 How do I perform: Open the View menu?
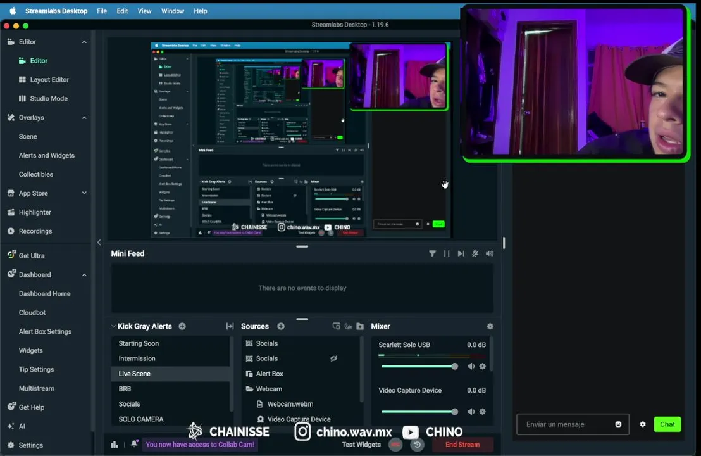(144, 11)
